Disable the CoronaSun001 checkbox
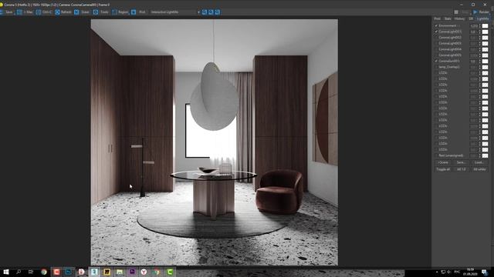 436,61
